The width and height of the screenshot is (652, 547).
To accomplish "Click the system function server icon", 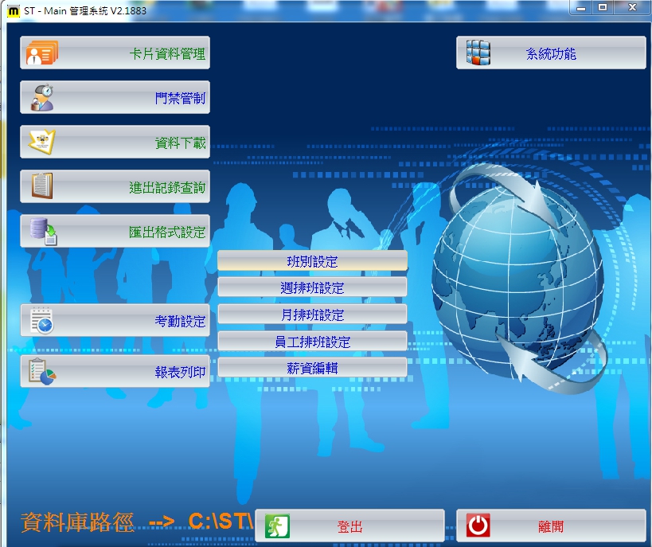I will (x=478, y=53).
